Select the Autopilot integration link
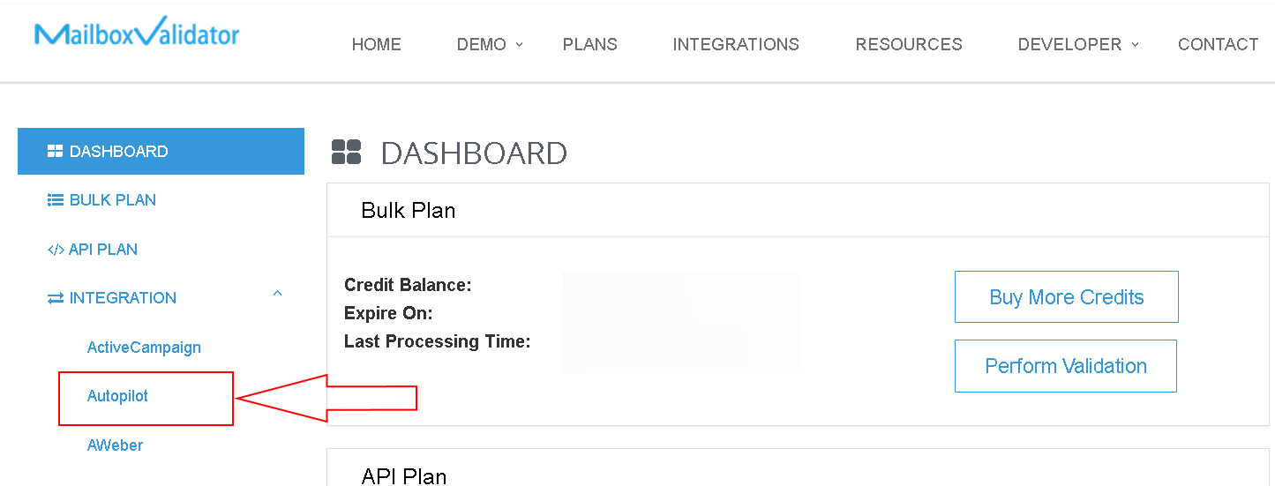 [x=117, y=396]
